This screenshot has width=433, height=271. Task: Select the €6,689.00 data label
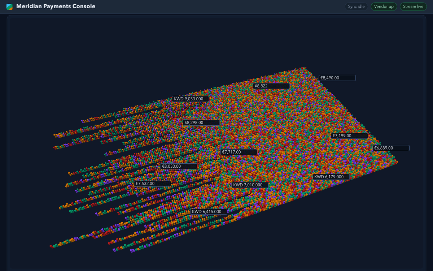coord(391,148)
